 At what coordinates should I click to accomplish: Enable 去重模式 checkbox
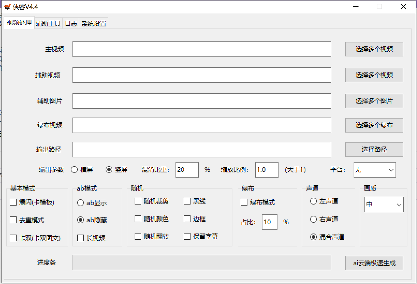[x=13, y=220]
